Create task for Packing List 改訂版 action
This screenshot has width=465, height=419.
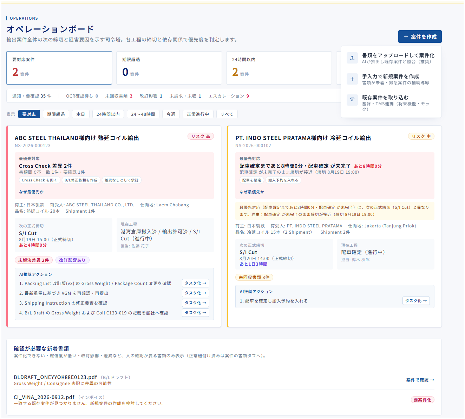(196, 283)
